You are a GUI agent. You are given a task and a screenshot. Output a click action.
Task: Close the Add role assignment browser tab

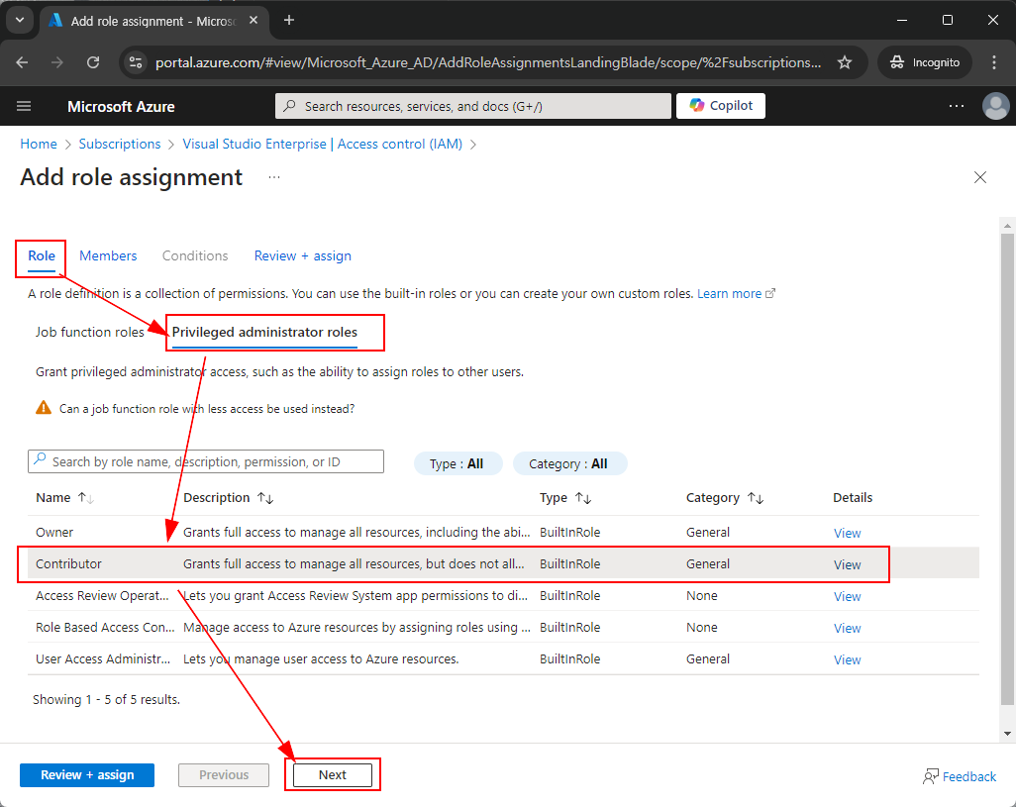click(254, 21)
